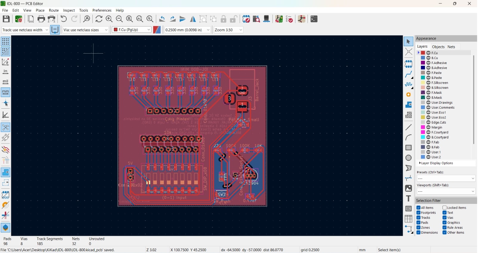
Task: Open the Print dialog icon
Action: (x=41, y=19)
